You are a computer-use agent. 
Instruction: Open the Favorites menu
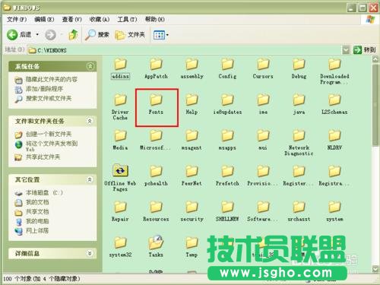point(100,19)
